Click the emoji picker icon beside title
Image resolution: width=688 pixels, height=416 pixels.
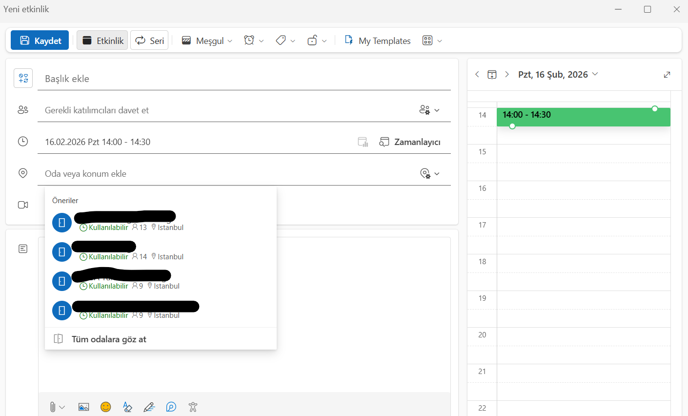[23, 78]
